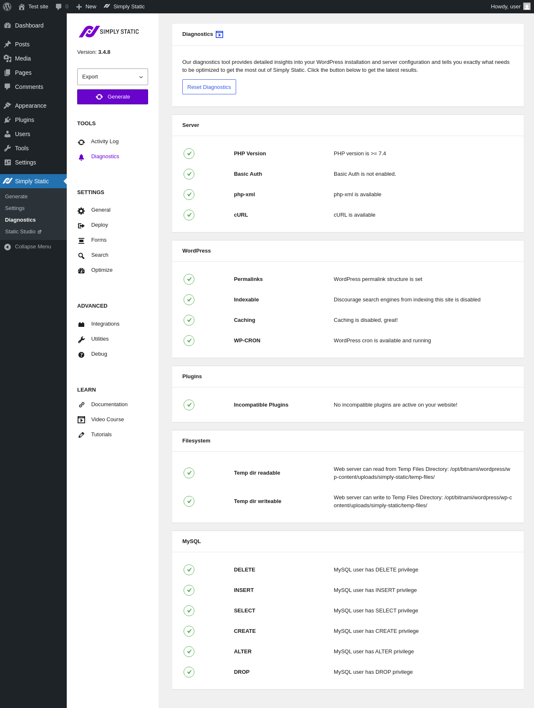Image resolution: width=534 pixels, height=708 pixels.
Task: Click the Caching status check indicator
Action: coord(189,320)
